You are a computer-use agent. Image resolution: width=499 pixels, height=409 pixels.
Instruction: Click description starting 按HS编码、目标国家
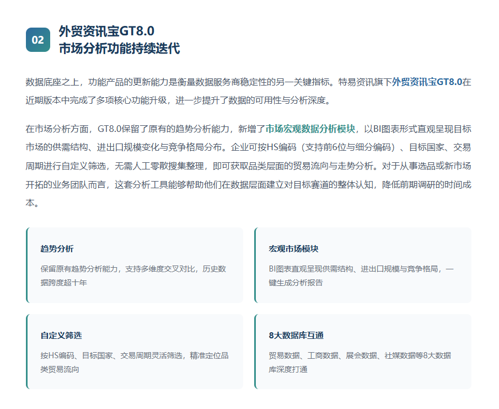tap(135, 363)
